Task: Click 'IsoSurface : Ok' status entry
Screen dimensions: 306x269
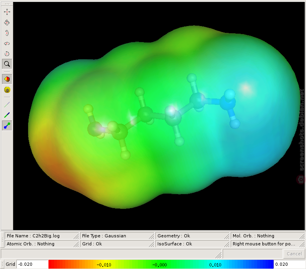Action: pos(193,244)
